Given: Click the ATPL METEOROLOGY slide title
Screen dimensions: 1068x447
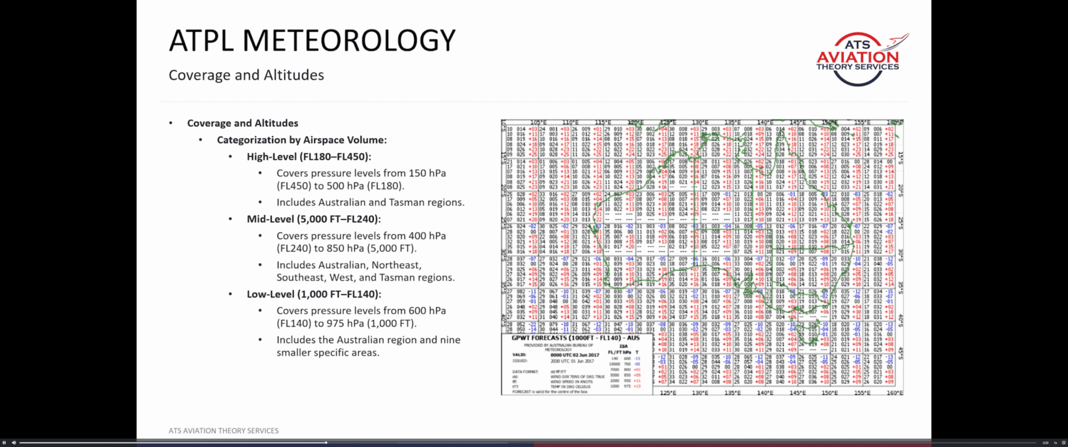Looking at the screenshot, I should pyautogui.click(x=312, y=41).
